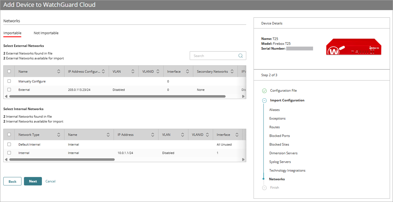The height and width of the screenshot is (202, 393).
Task: Click Internal Networks scrollbar right arrow
Action: click(243, 159)
